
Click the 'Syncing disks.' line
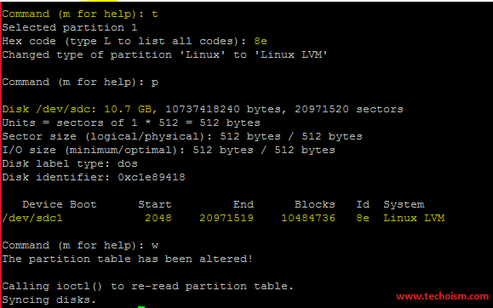[49, 299]
